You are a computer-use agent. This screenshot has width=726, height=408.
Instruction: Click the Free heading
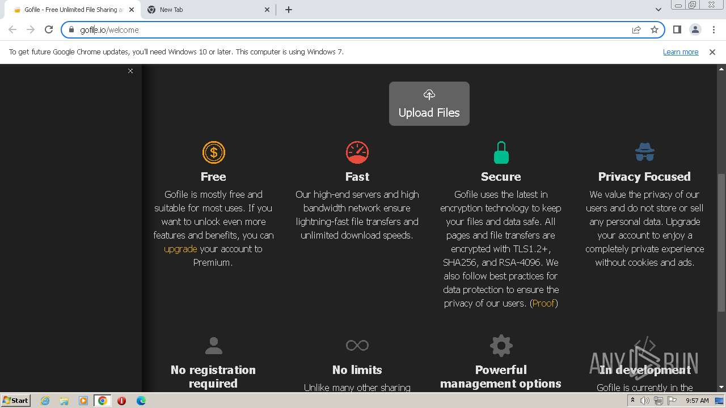click(x=213, y=177)
